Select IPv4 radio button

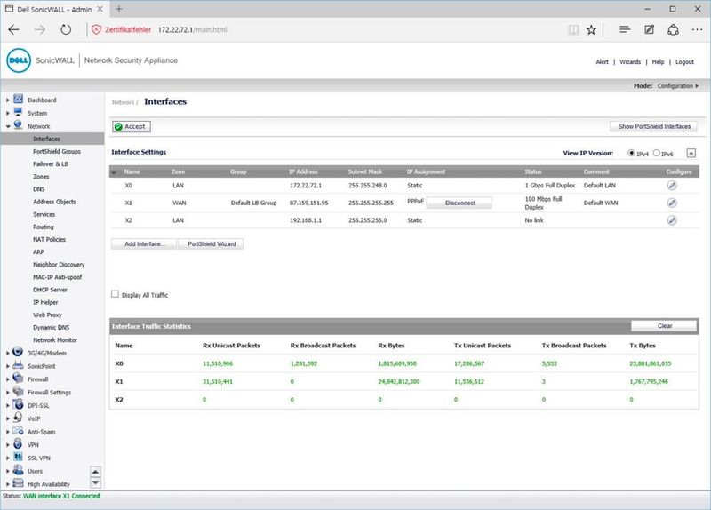tap(631, 153)
